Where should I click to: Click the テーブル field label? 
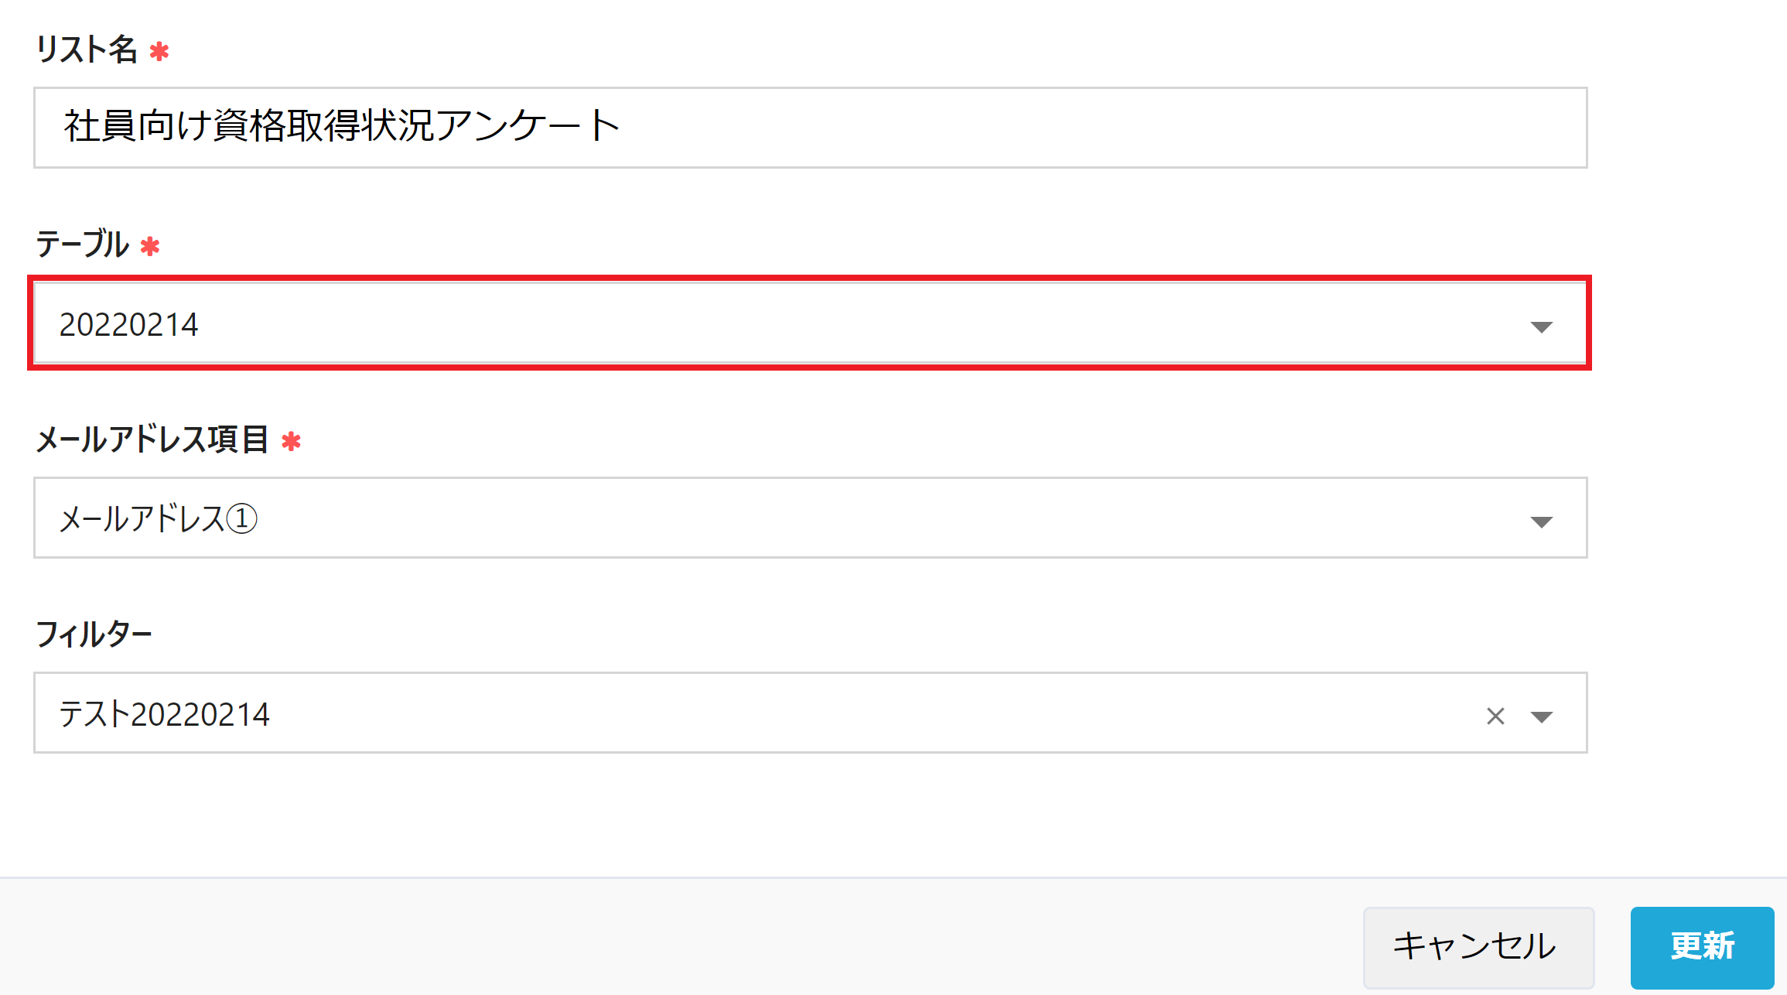(x=82, y=246)
